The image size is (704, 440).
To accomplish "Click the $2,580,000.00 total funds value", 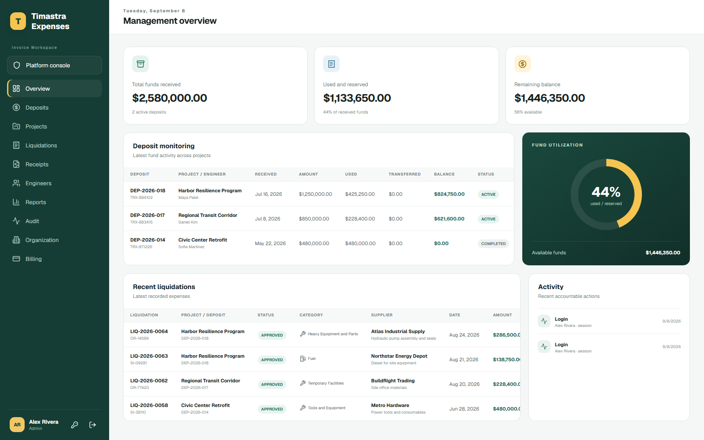I will coord(169,98).
